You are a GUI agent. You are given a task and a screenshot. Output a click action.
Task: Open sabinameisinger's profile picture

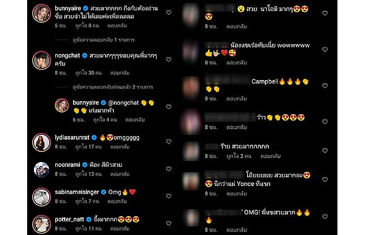tap(41, 197)
